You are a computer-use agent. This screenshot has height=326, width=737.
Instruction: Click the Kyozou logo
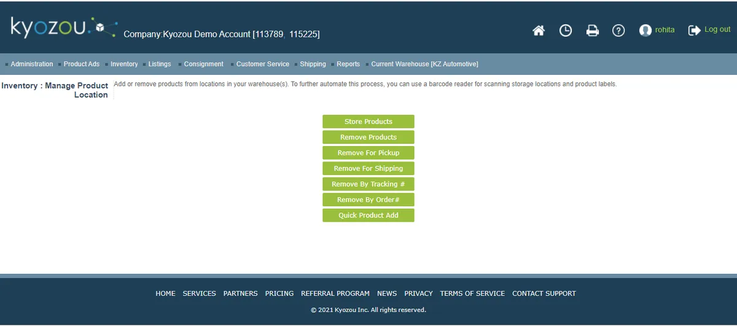(x=64, y=28)
